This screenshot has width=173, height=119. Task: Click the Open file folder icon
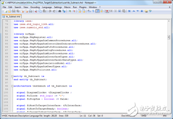tap(10, 11)
